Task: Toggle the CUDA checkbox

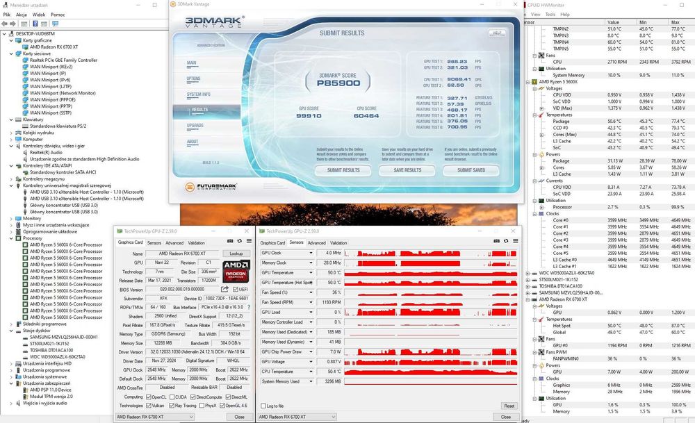Action: pos(172,397)
